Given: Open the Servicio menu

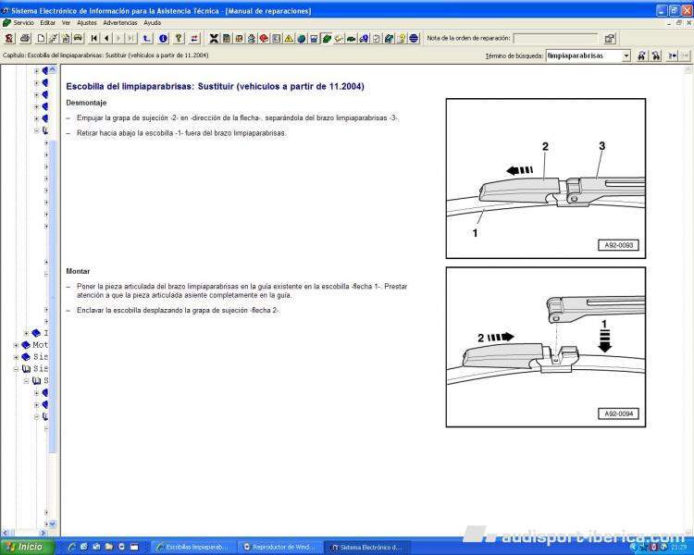Looking at the screenshot, I should click(23, 22).
